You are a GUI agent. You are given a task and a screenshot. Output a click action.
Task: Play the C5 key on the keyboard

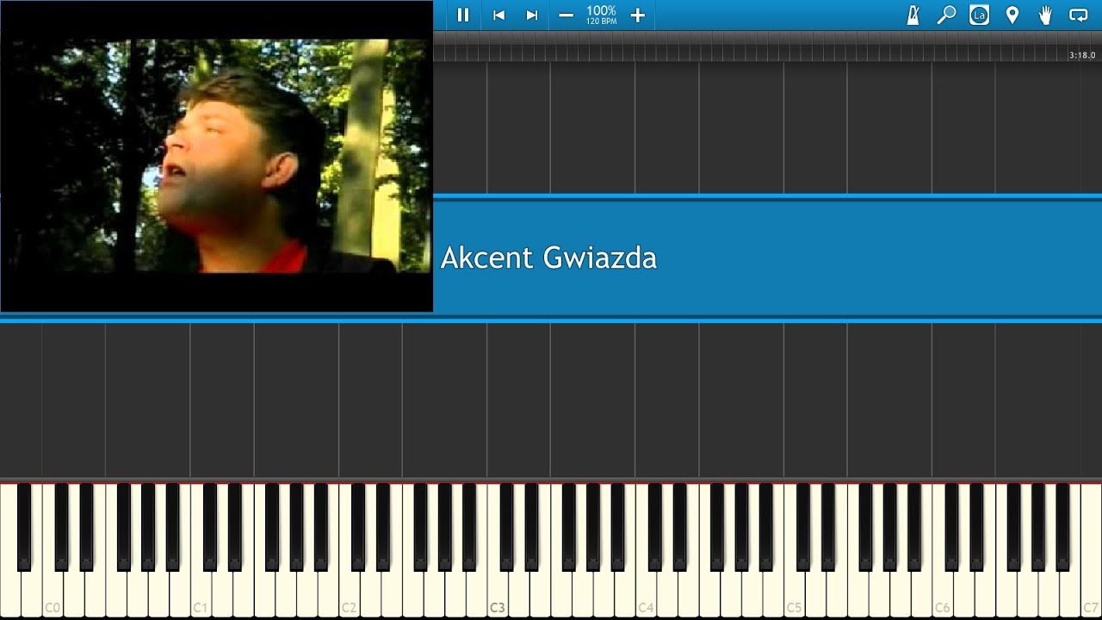coord(794,594)
